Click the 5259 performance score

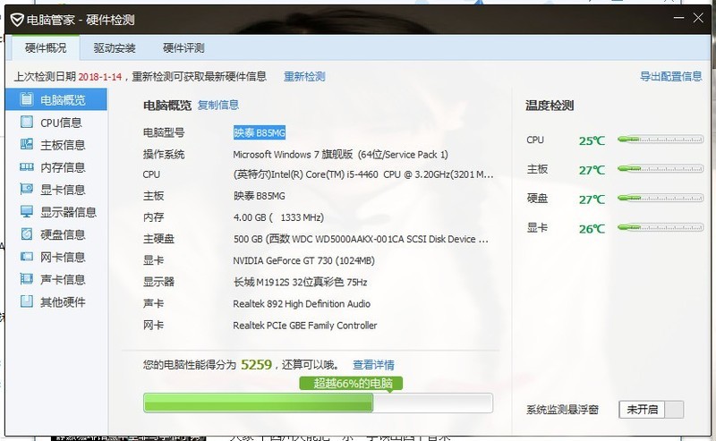(x=256, y=364)
